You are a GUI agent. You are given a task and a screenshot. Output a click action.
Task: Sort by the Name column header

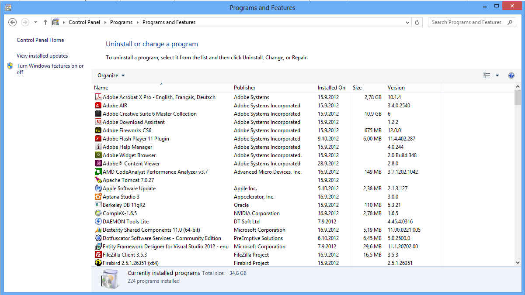[161, 88]
